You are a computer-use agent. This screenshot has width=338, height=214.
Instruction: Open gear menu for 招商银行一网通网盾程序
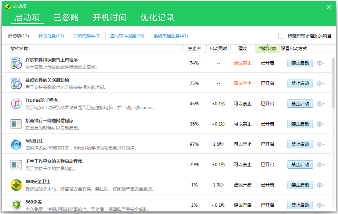click(321, 124)
